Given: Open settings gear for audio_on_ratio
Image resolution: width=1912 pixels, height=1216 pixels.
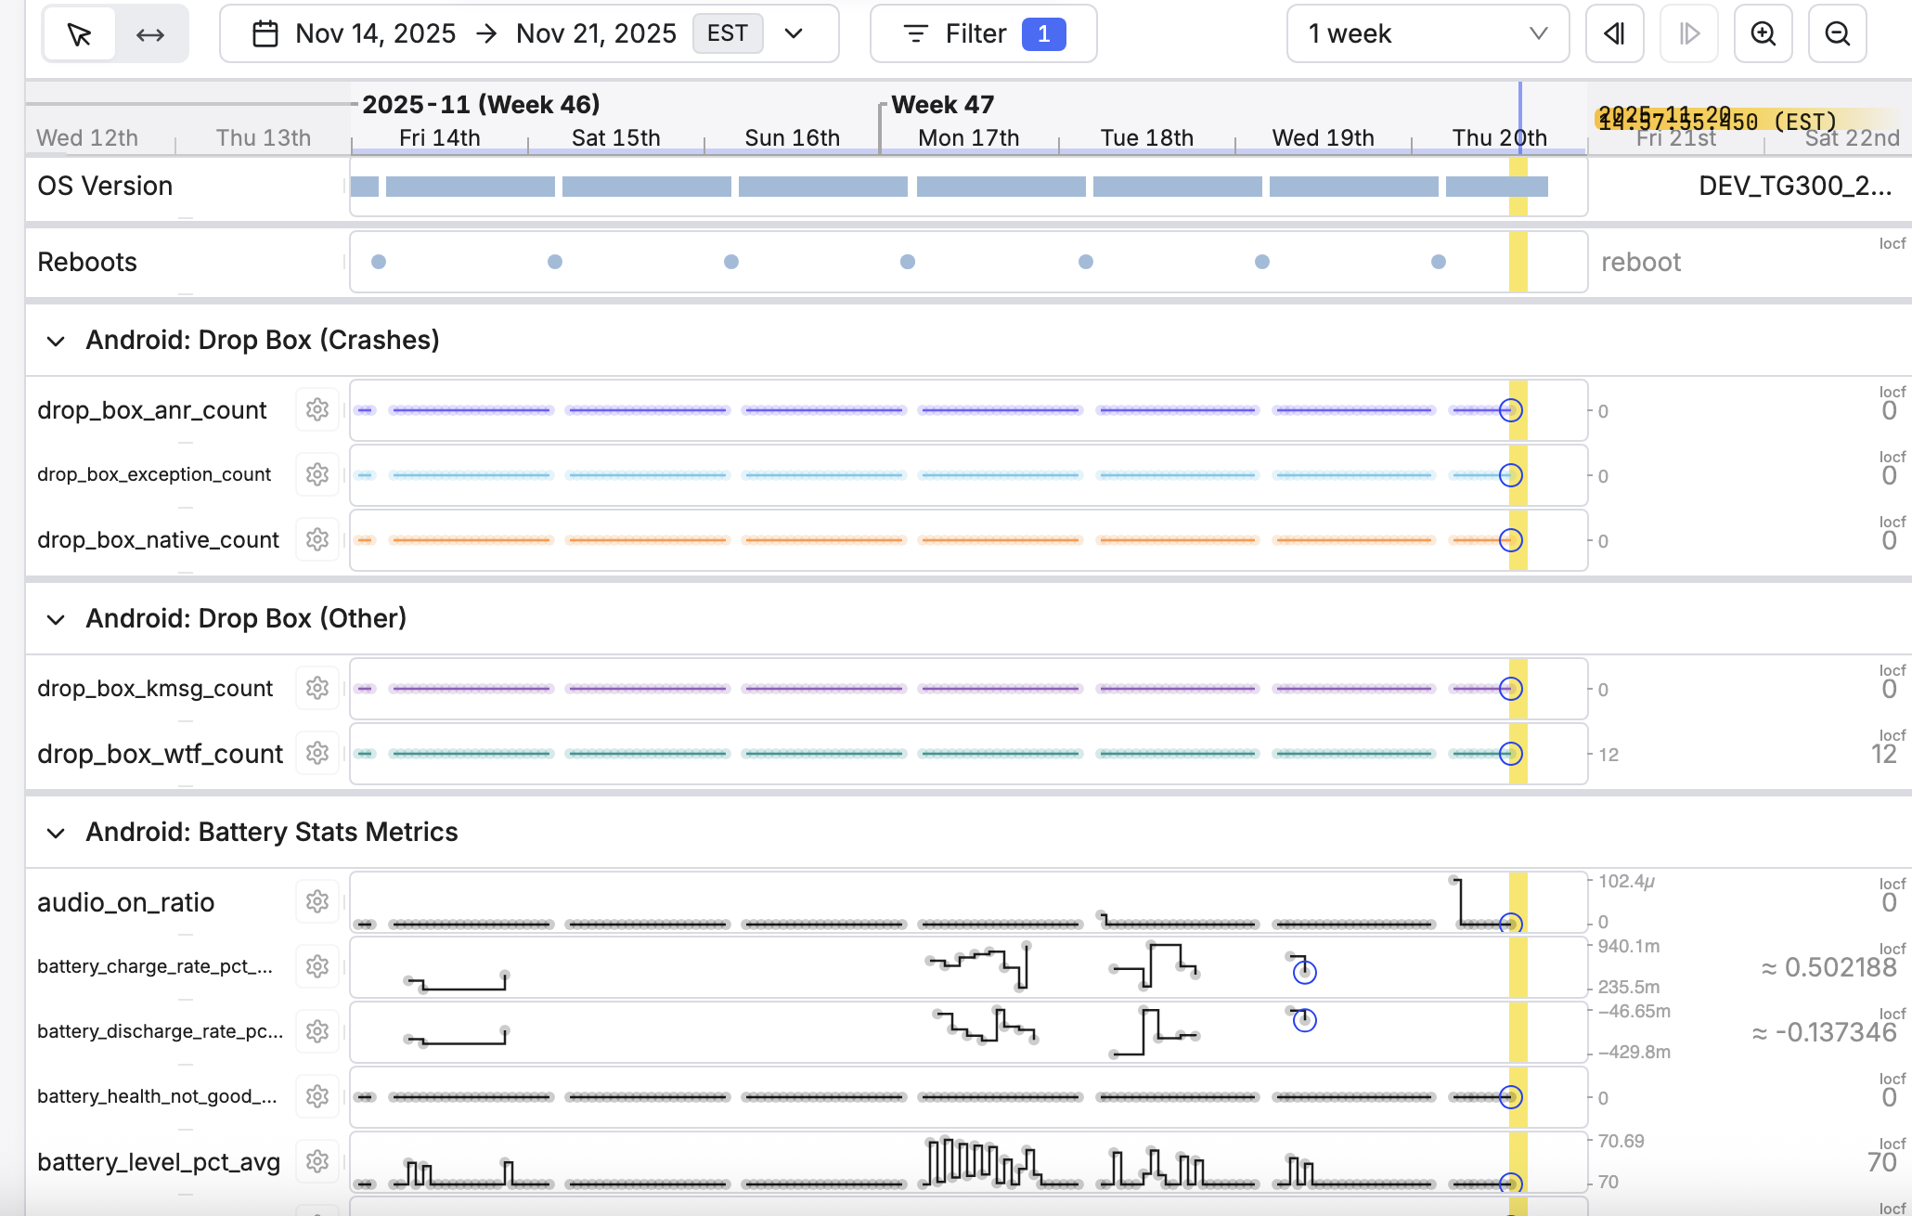Looking at the screenshot, I should tap(317, 901).
